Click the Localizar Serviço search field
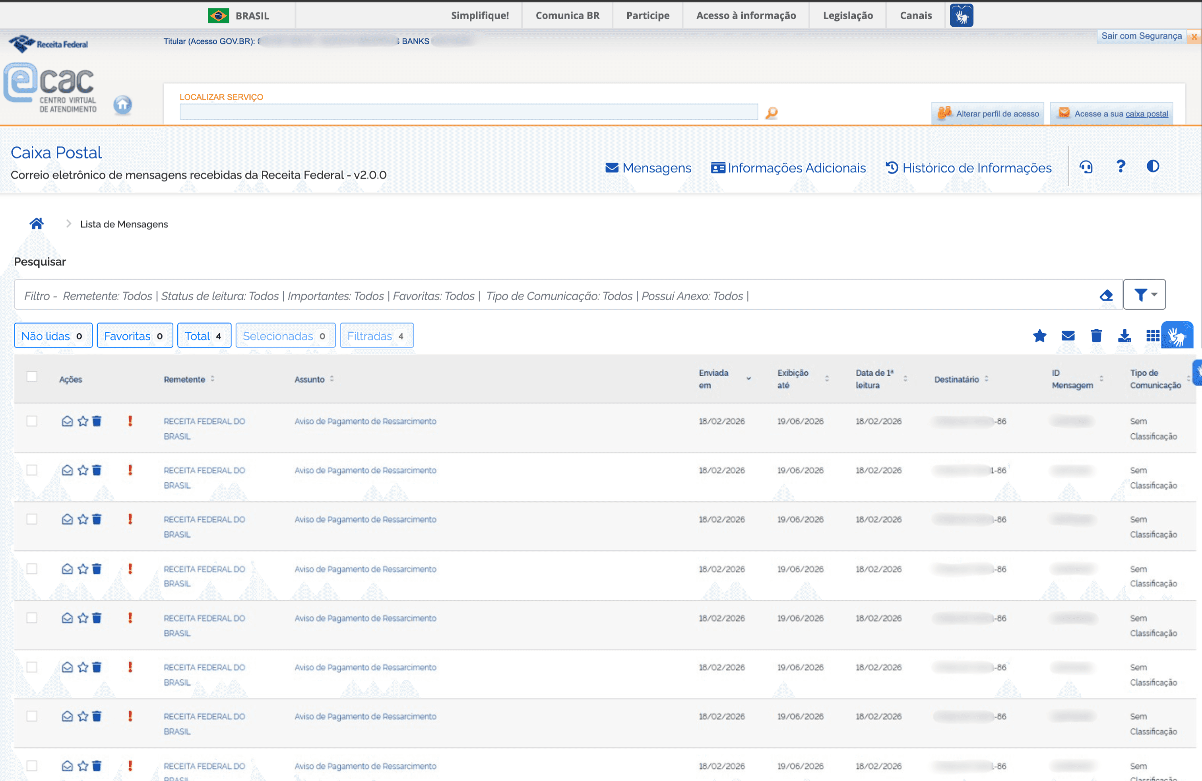 pos(468,112)
